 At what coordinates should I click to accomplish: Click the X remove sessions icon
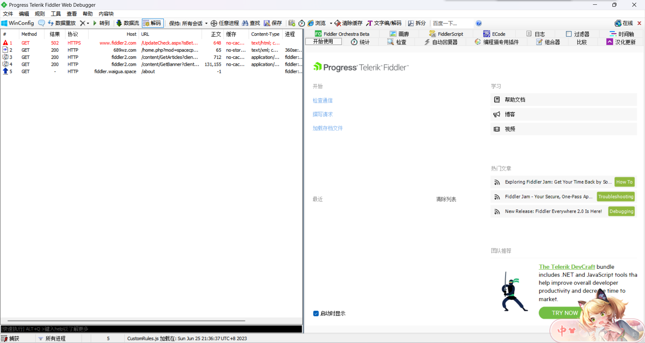pyautogui.click(x=82, y=23)
